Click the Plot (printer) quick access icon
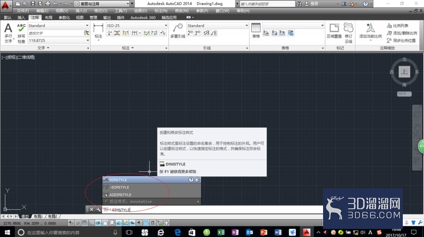Image resolution: width=424 pixels, height=237 pixels. tap(48, 4)
